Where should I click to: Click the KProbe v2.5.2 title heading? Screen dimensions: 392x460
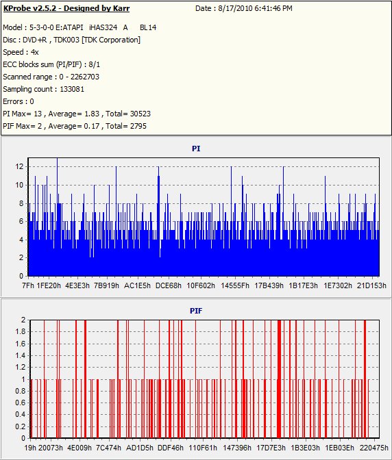point(66,8)
